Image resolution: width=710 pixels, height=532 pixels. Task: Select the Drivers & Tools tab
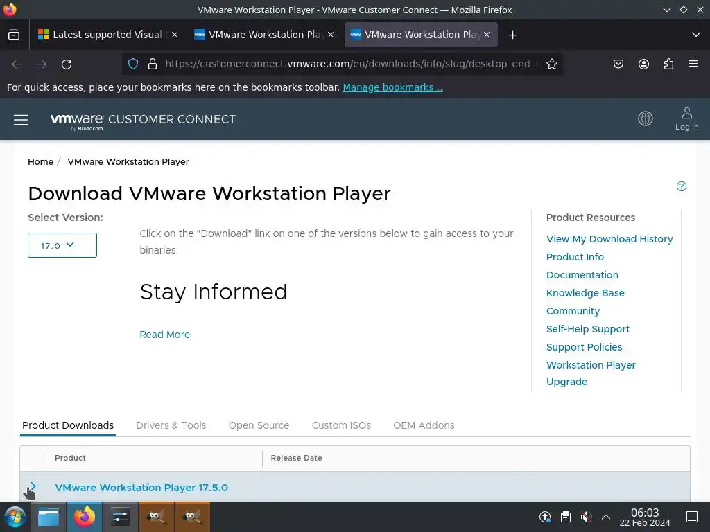pyautogui.click(x=171, y=426)
